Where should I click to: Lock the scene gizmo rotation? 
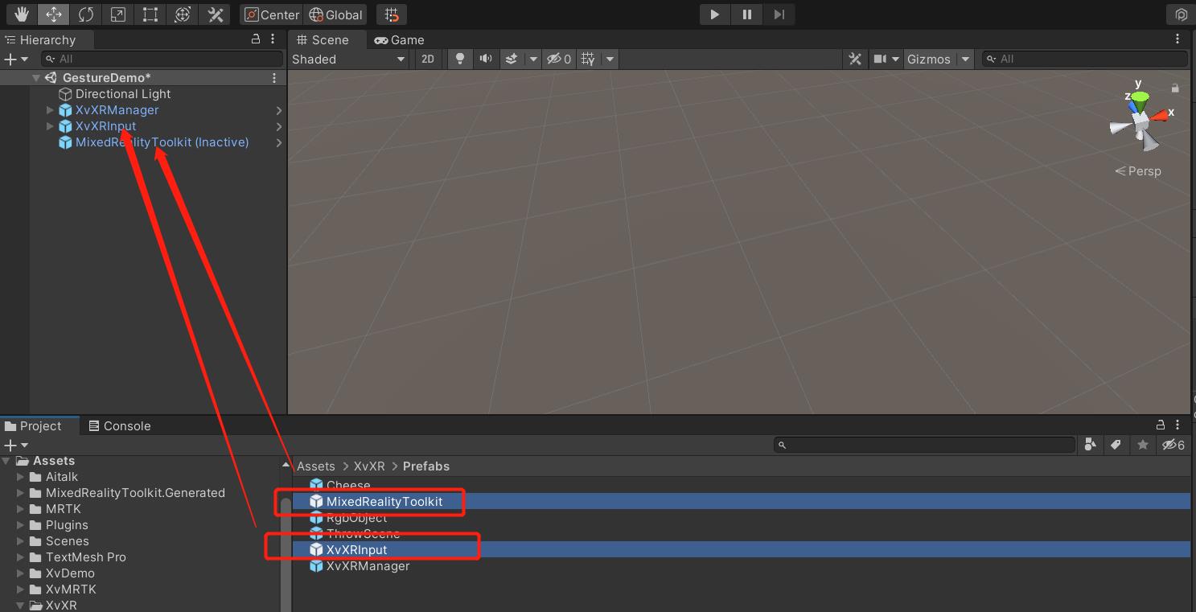pyautogui.click(x=1175, y=88)
